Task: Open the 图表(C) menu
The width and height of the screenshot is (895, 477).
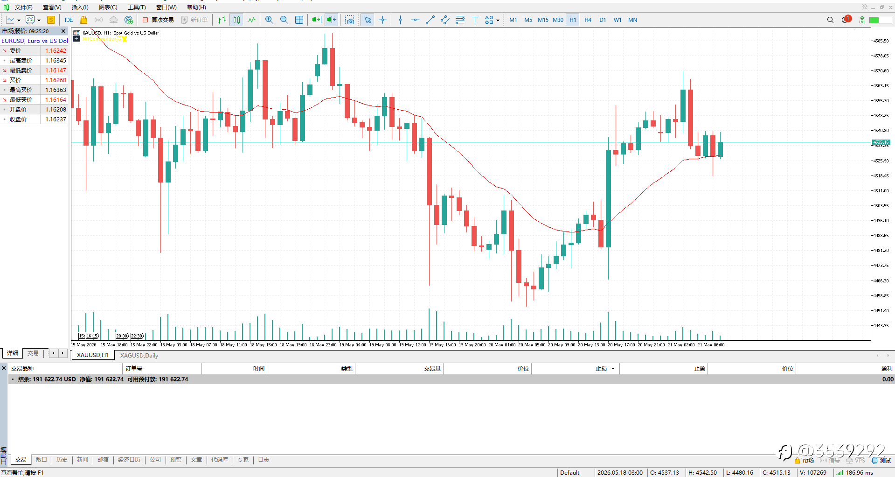Action: [x=108, y=7]
